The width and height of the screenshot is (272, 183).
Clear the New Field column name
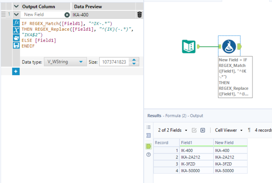(x=66, y=14)
